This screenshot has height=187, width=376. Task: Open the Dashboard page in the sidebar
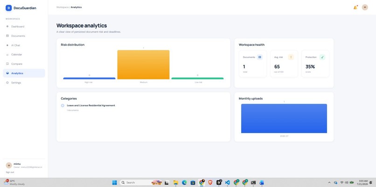[24, 27]
